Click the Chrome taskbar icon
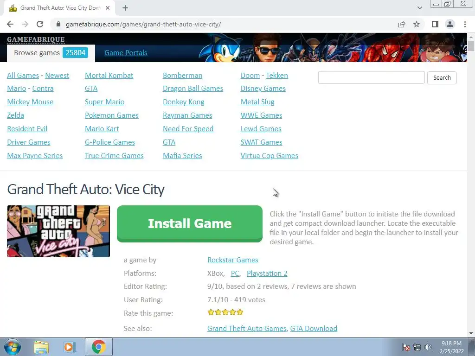 tap(98, 347)
